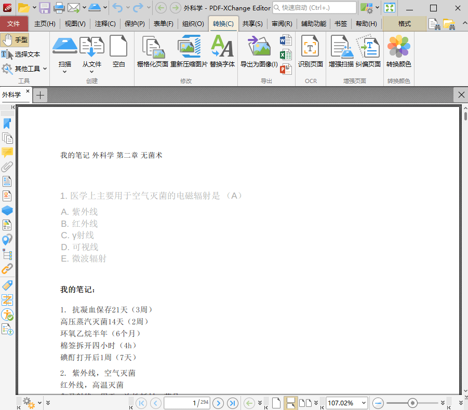Screen dimensions: 468x410
Task: Toggle the 手型 (Hand) tool
Action: pos(16,39)
